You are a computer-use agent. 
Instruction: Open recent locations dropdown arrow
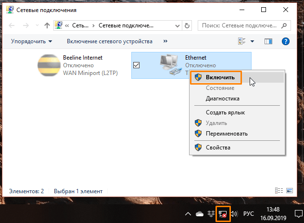(x=37, y=25)
